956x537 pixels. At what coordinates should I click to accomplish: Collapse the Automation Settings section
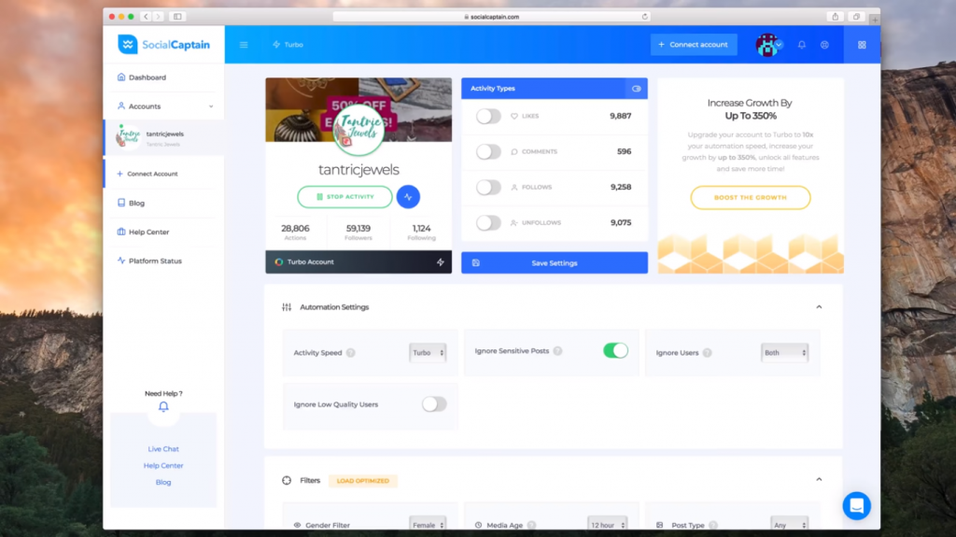[819, 307]
